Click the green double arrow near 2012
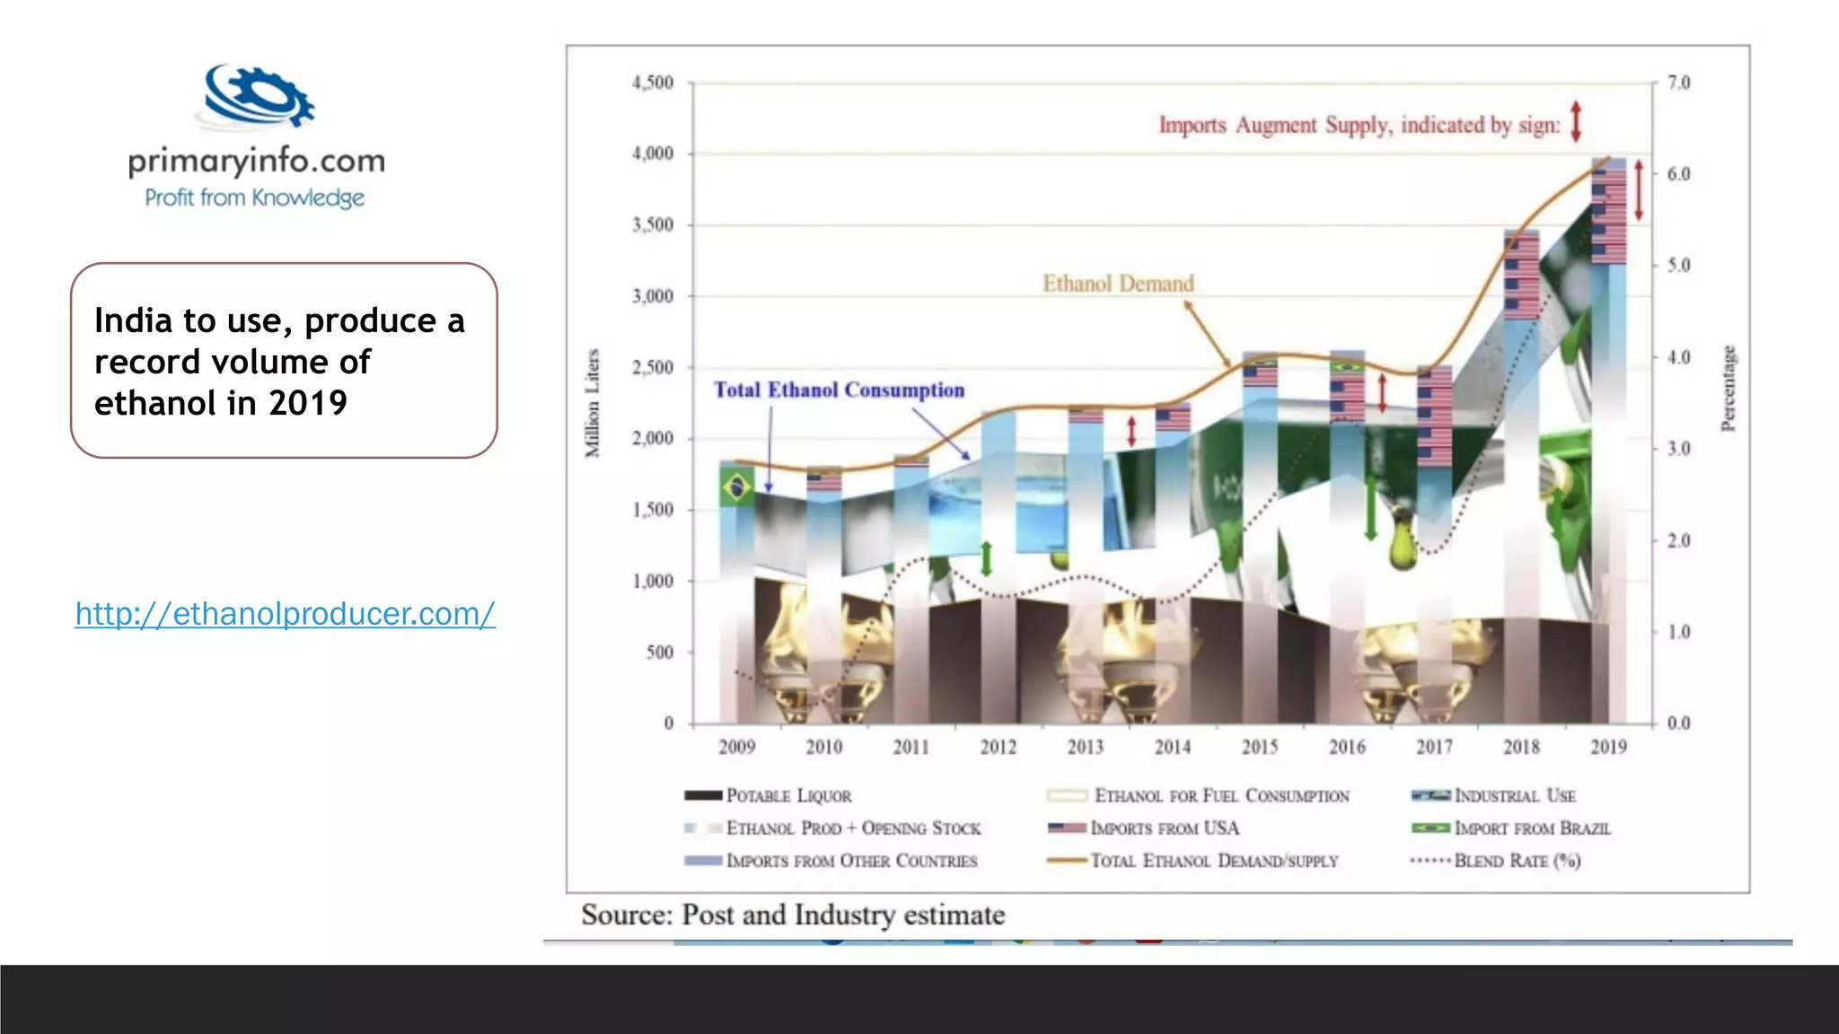The height and width of the screenshot is (1034, 1839). tap(986, 558)
